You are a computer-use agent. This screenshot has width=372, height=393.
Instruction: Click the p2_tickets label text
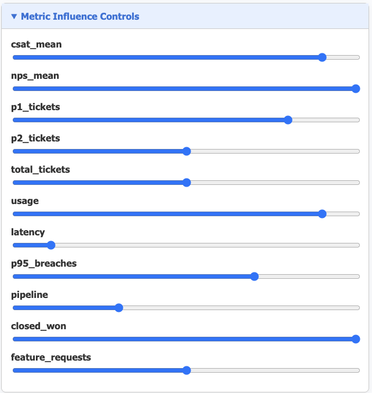coord(35,138)
